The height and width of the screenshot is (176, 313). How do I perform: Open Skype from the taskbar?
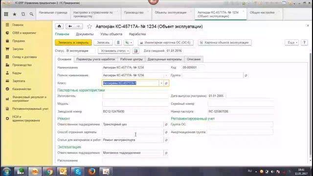click(x=77, y=172)
